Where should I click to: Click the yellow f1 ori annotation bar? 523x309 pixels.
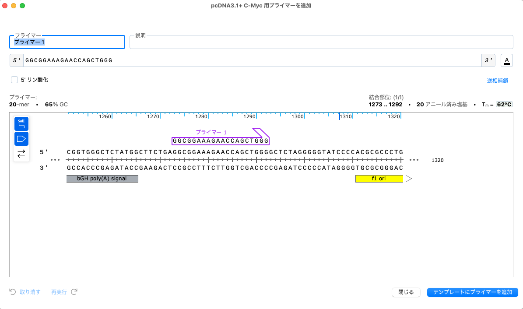click(x=379, y=179)
